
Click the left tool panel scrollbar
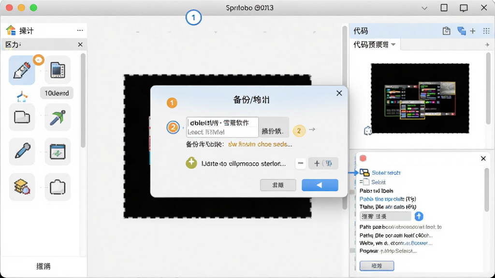(x=83, y=100)
